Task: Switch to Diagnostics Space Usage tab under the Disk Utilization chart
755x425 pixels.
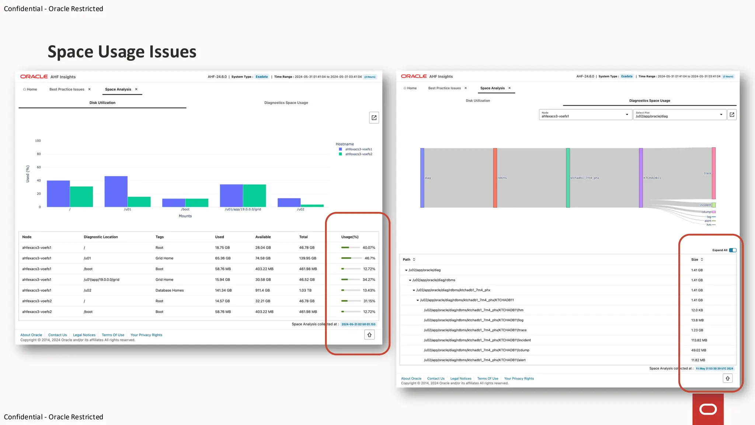Action: (x=286, y=103)
